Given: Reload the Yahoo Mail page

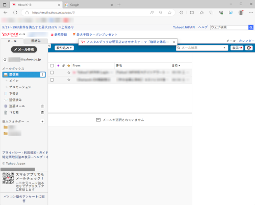Looking at the screenshot, I should click(x=15, y=12).
